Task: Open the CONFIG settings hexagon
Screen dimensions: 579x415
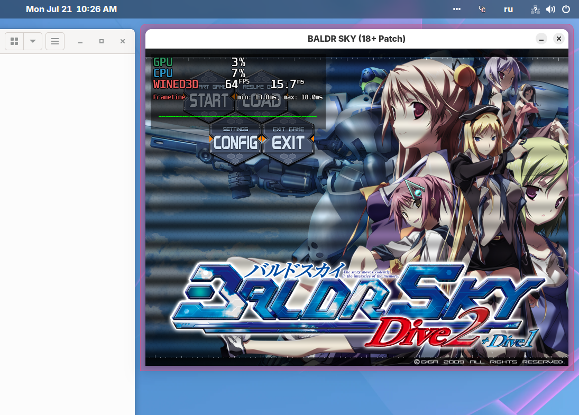Action: (236, 142)
